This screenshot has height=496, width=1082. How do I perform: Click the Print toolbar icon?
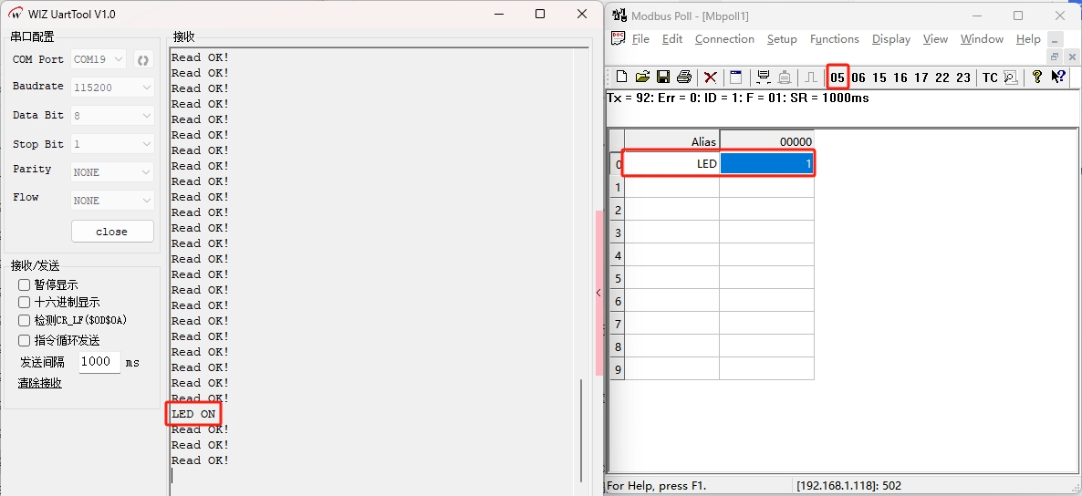tap(684, 77)
